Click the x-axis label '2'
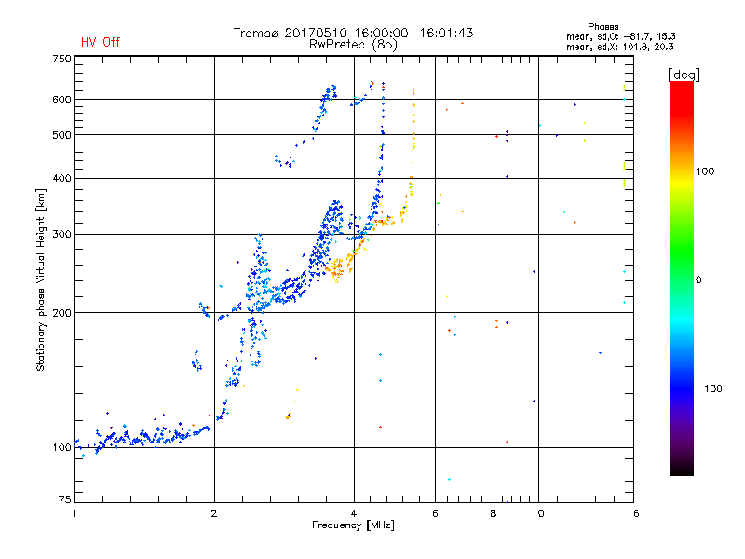 pos(214,513)
